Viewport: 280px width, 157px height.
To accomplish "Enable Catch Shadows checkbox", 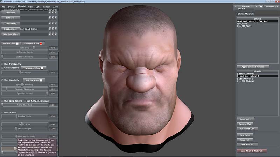I will pyautogui.click(x=2, y=68).
